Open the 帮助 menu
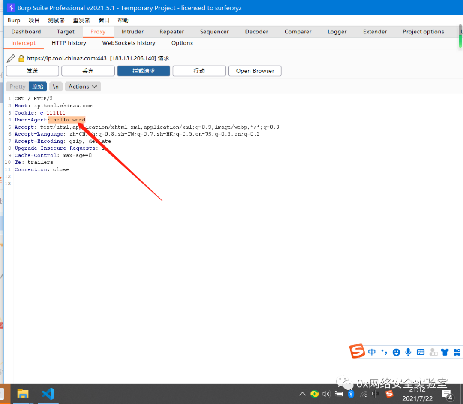 tap(123, 21)
